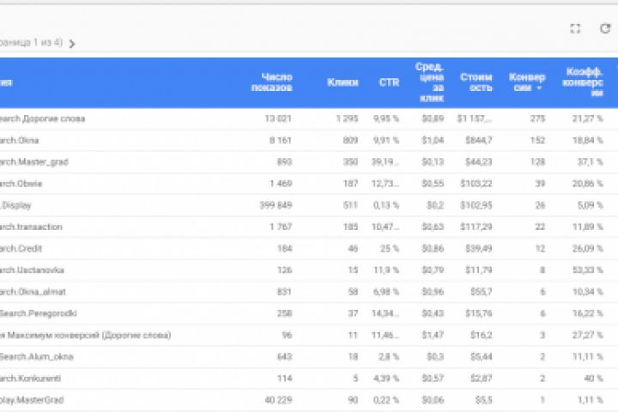
Task: Click the 53,33 % conversion rate cell
Action: click(x=588, y=270)
